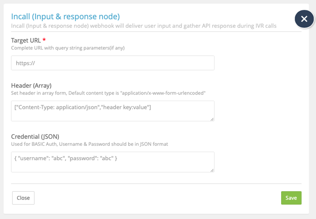The image size is (316, 219).
Task: Click the Header (Array) field label
Action: coord(31,85)
